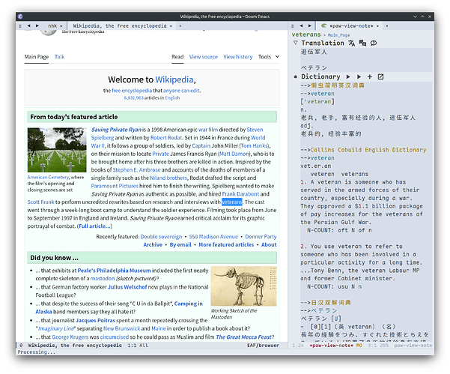This screenshot has width=450, height=374.
Task: Click the external-open icon in Dictionary heading
Action: [380, 76]
